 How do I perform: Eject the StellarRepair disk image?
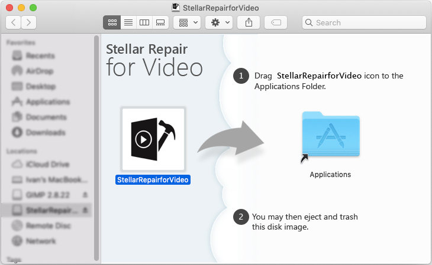[x=85, y=210]
